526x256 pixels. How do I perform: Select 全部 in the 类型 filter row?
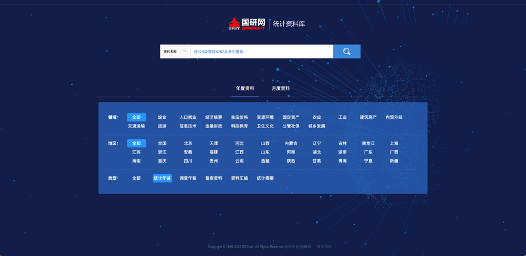click(136, 178)
